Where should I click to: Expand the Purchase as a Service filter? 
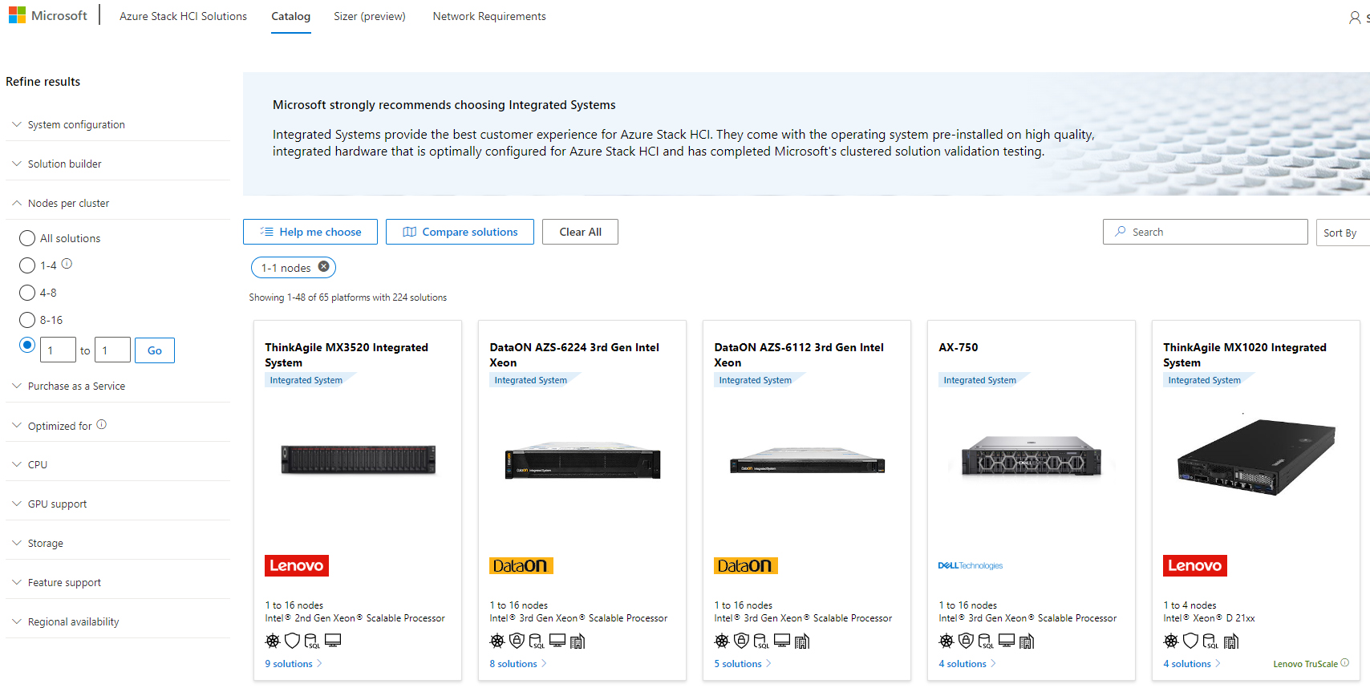coord(118,386)
